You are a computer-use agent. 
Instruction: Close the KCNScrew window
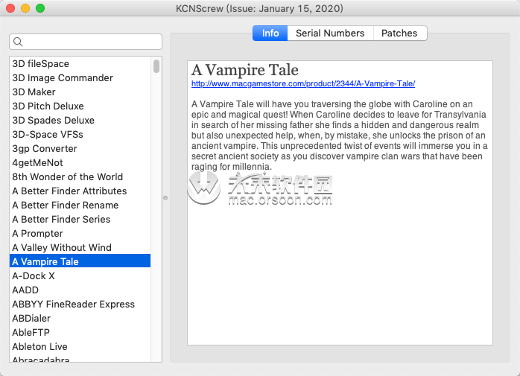[x=10, y=8]
